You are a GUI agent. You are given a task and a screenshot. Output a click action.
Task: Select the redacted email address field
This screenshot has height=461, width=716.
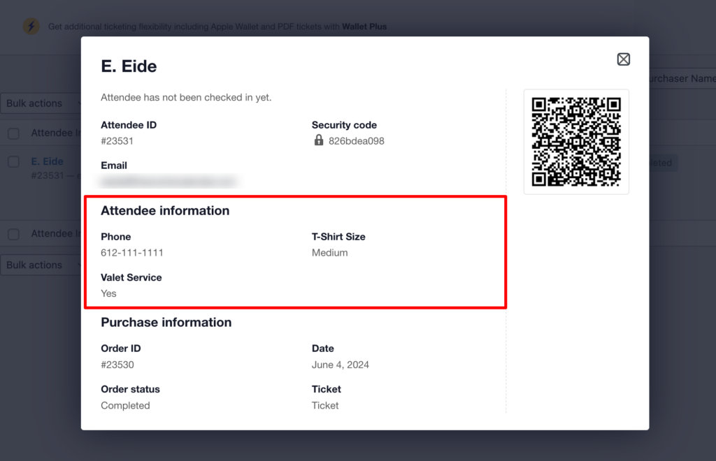pos(166,180)
